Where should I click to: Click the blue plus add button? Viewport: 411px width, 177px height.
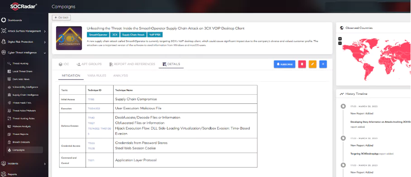pos(323,64)
